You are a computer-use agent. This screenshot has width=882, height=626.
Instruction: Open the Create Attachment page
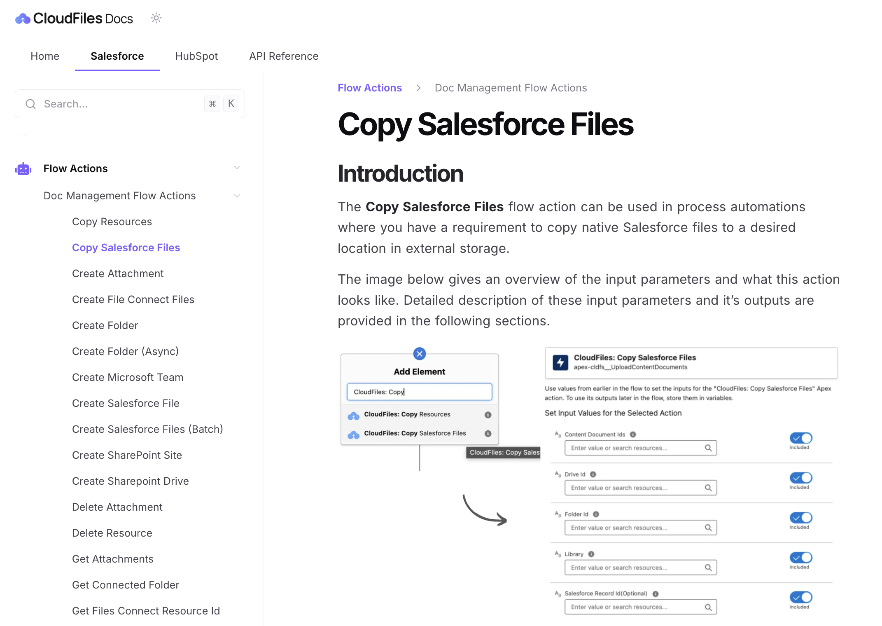(x=118, y=273)
